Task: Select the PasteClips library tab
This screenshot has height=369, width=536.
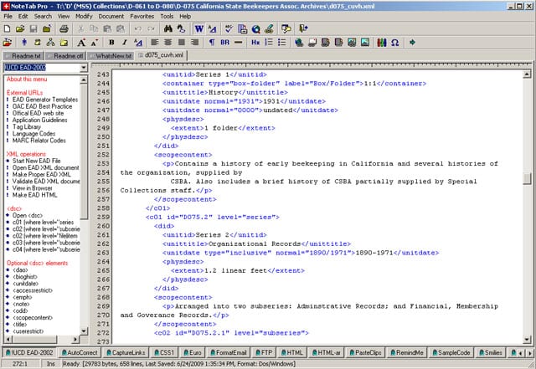Action: click(368, 353)
